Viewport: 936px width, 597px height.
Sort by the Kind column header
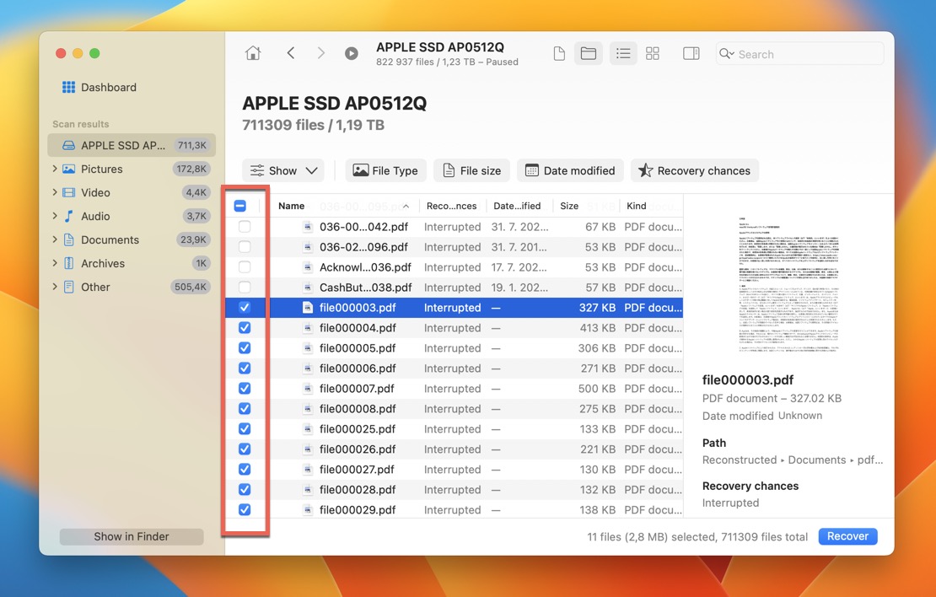point(651,206)
